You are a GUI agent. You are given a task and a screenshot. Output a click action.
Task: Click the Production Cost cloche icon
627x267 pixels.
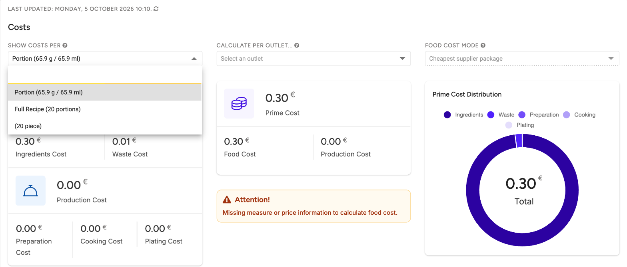30,191
